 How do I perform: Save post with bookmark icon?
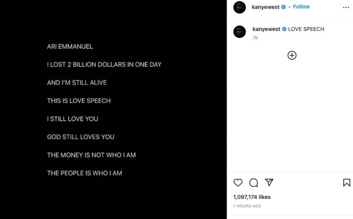click(346, 183)
